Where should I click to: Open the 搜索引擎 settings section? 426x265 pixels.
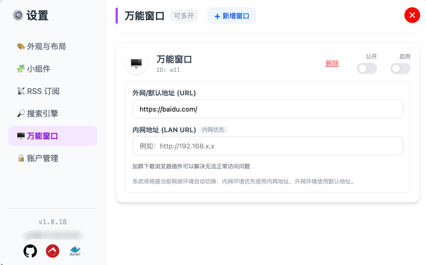tap(43, 113)
